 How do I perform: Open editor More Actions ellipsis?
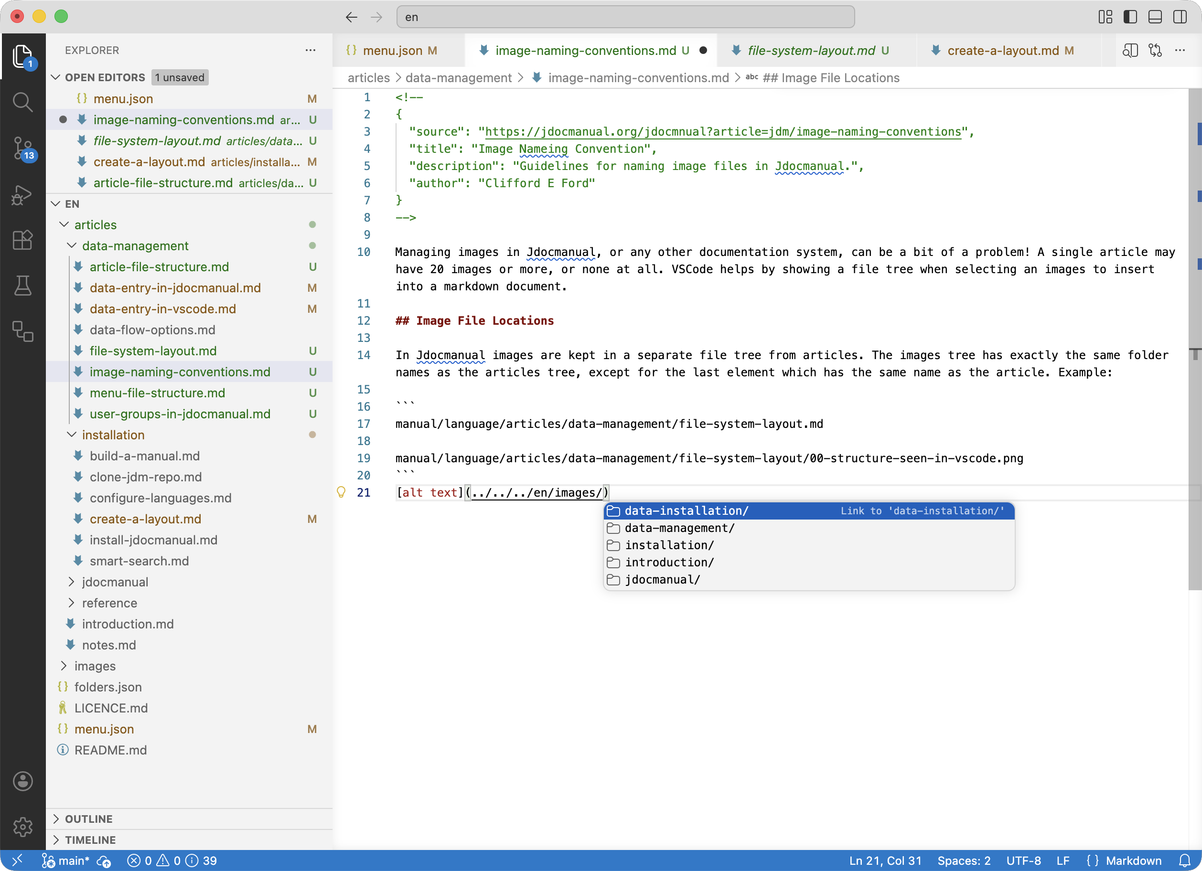tap(1180, 50)
